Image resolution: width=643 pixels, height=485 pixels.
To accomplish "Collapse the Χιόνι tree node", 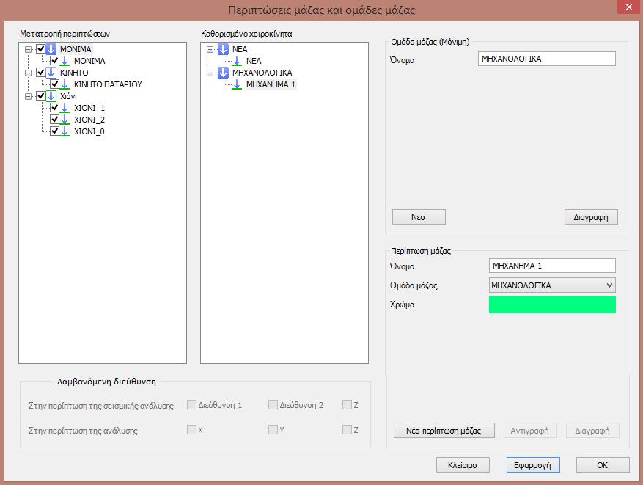I will coord(29,96).
